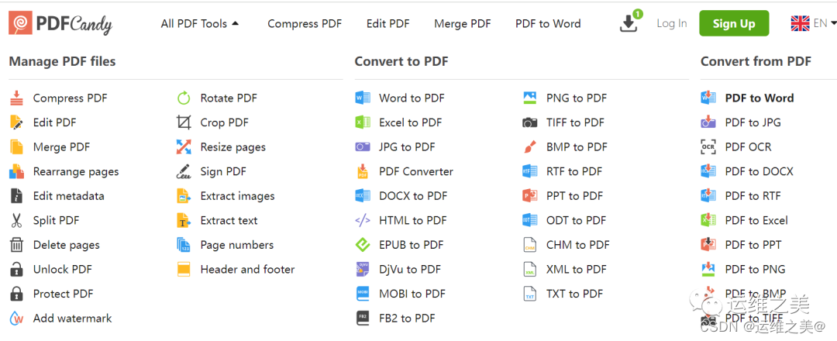Image resolution: width=837 pixels, height=341 pixels.
Task: Click the Rearrange pages icon
Action: point(17,172)
